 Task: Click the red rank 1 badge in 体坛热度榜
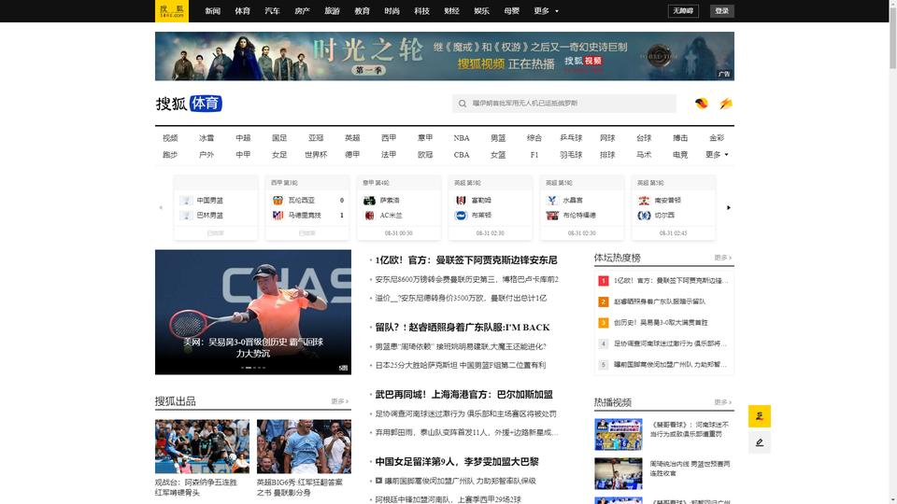pyautogui.click(x=603, y=281)
